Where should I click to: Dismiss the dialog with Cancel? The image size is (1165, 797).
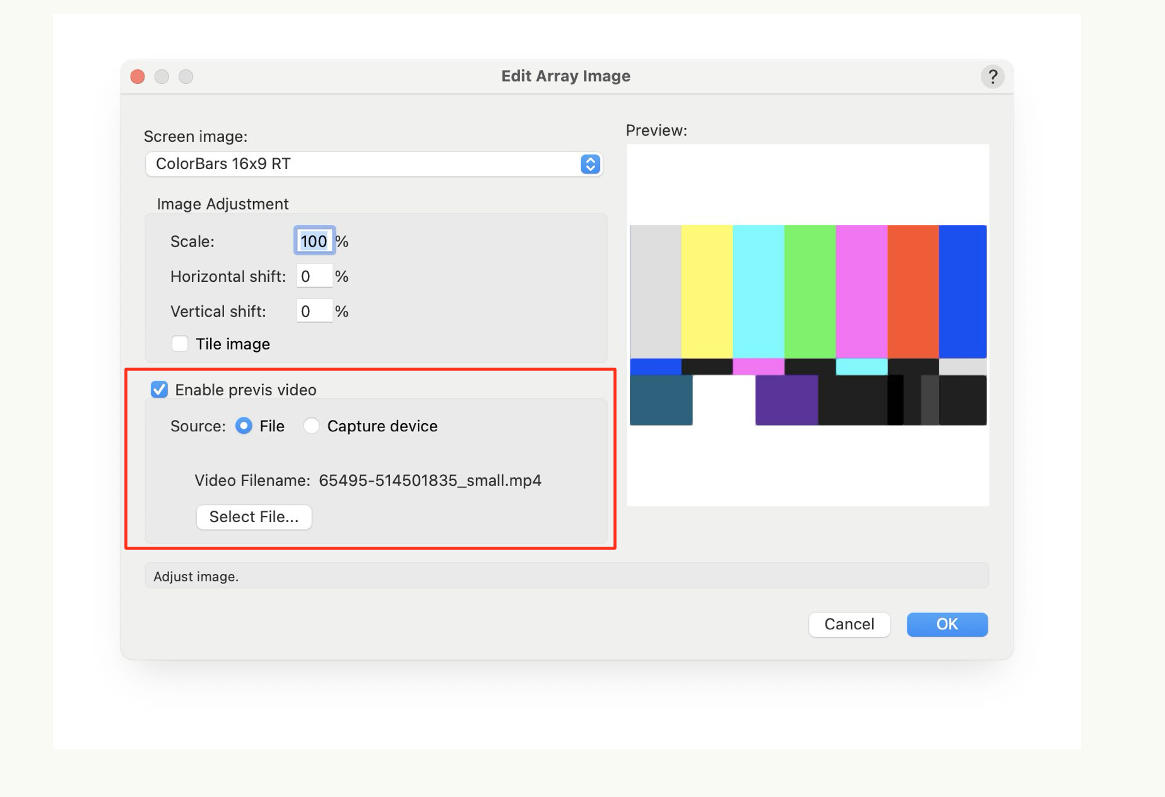(x=849, y=624)
